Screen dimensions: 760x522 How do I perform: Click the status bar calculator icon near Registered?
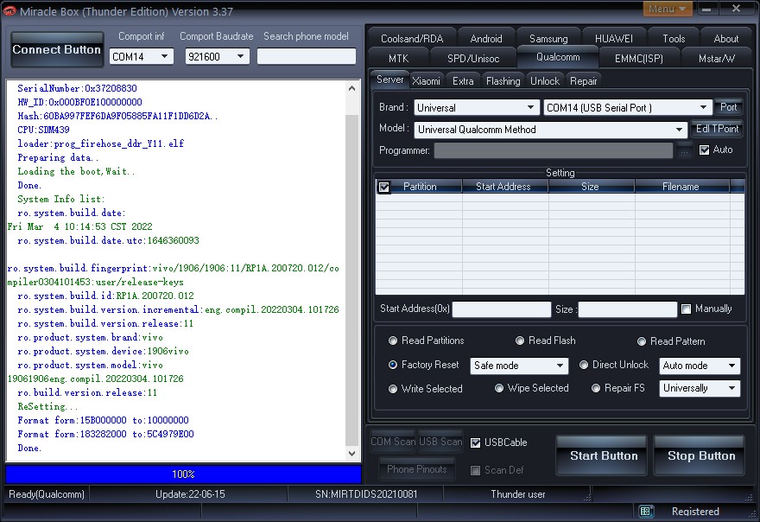pyautogui.click(x=645, y=511)
